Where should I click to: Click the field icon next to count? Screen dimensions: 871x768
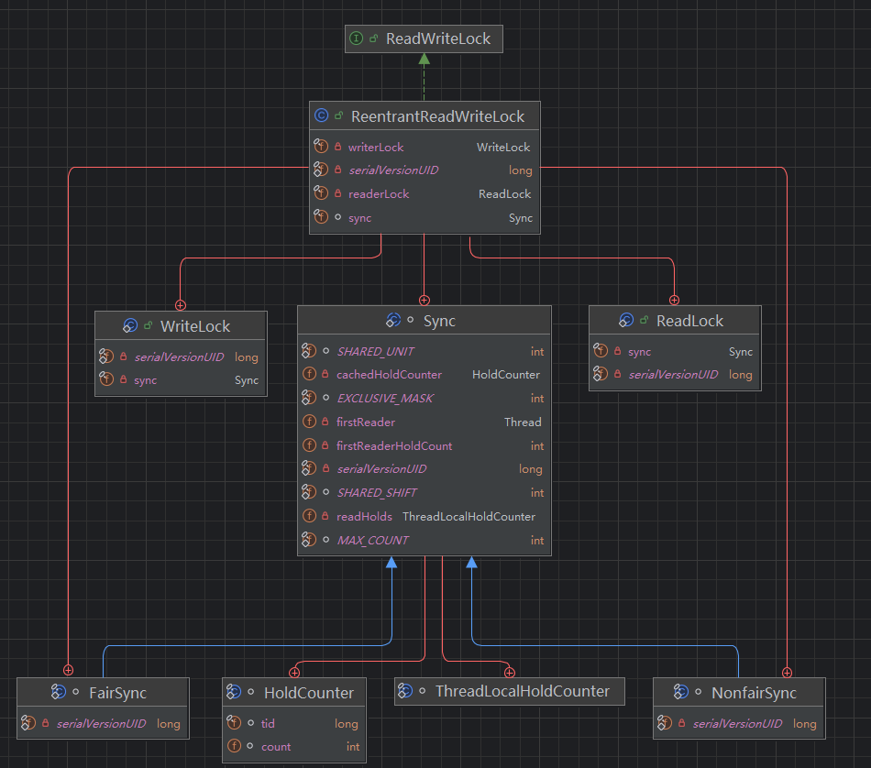234,747
